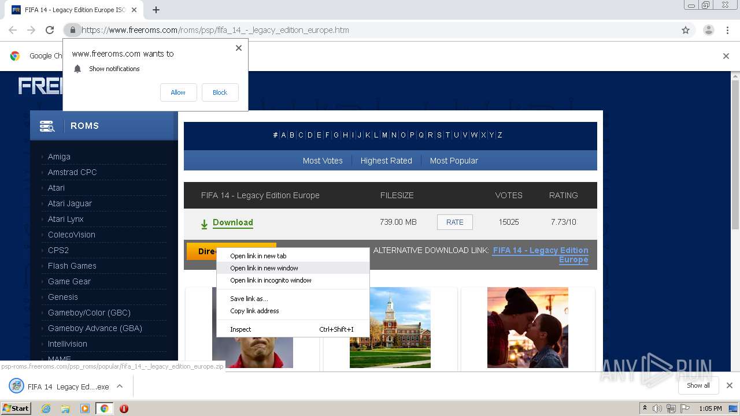740x416 pixels.
Task: Open Internet Explorer from the taskbar
Action: tap(46, 408)
